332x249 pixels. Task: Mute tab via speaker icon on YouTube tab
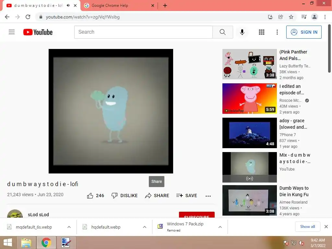pyautogui.click(x=68, y=6)
